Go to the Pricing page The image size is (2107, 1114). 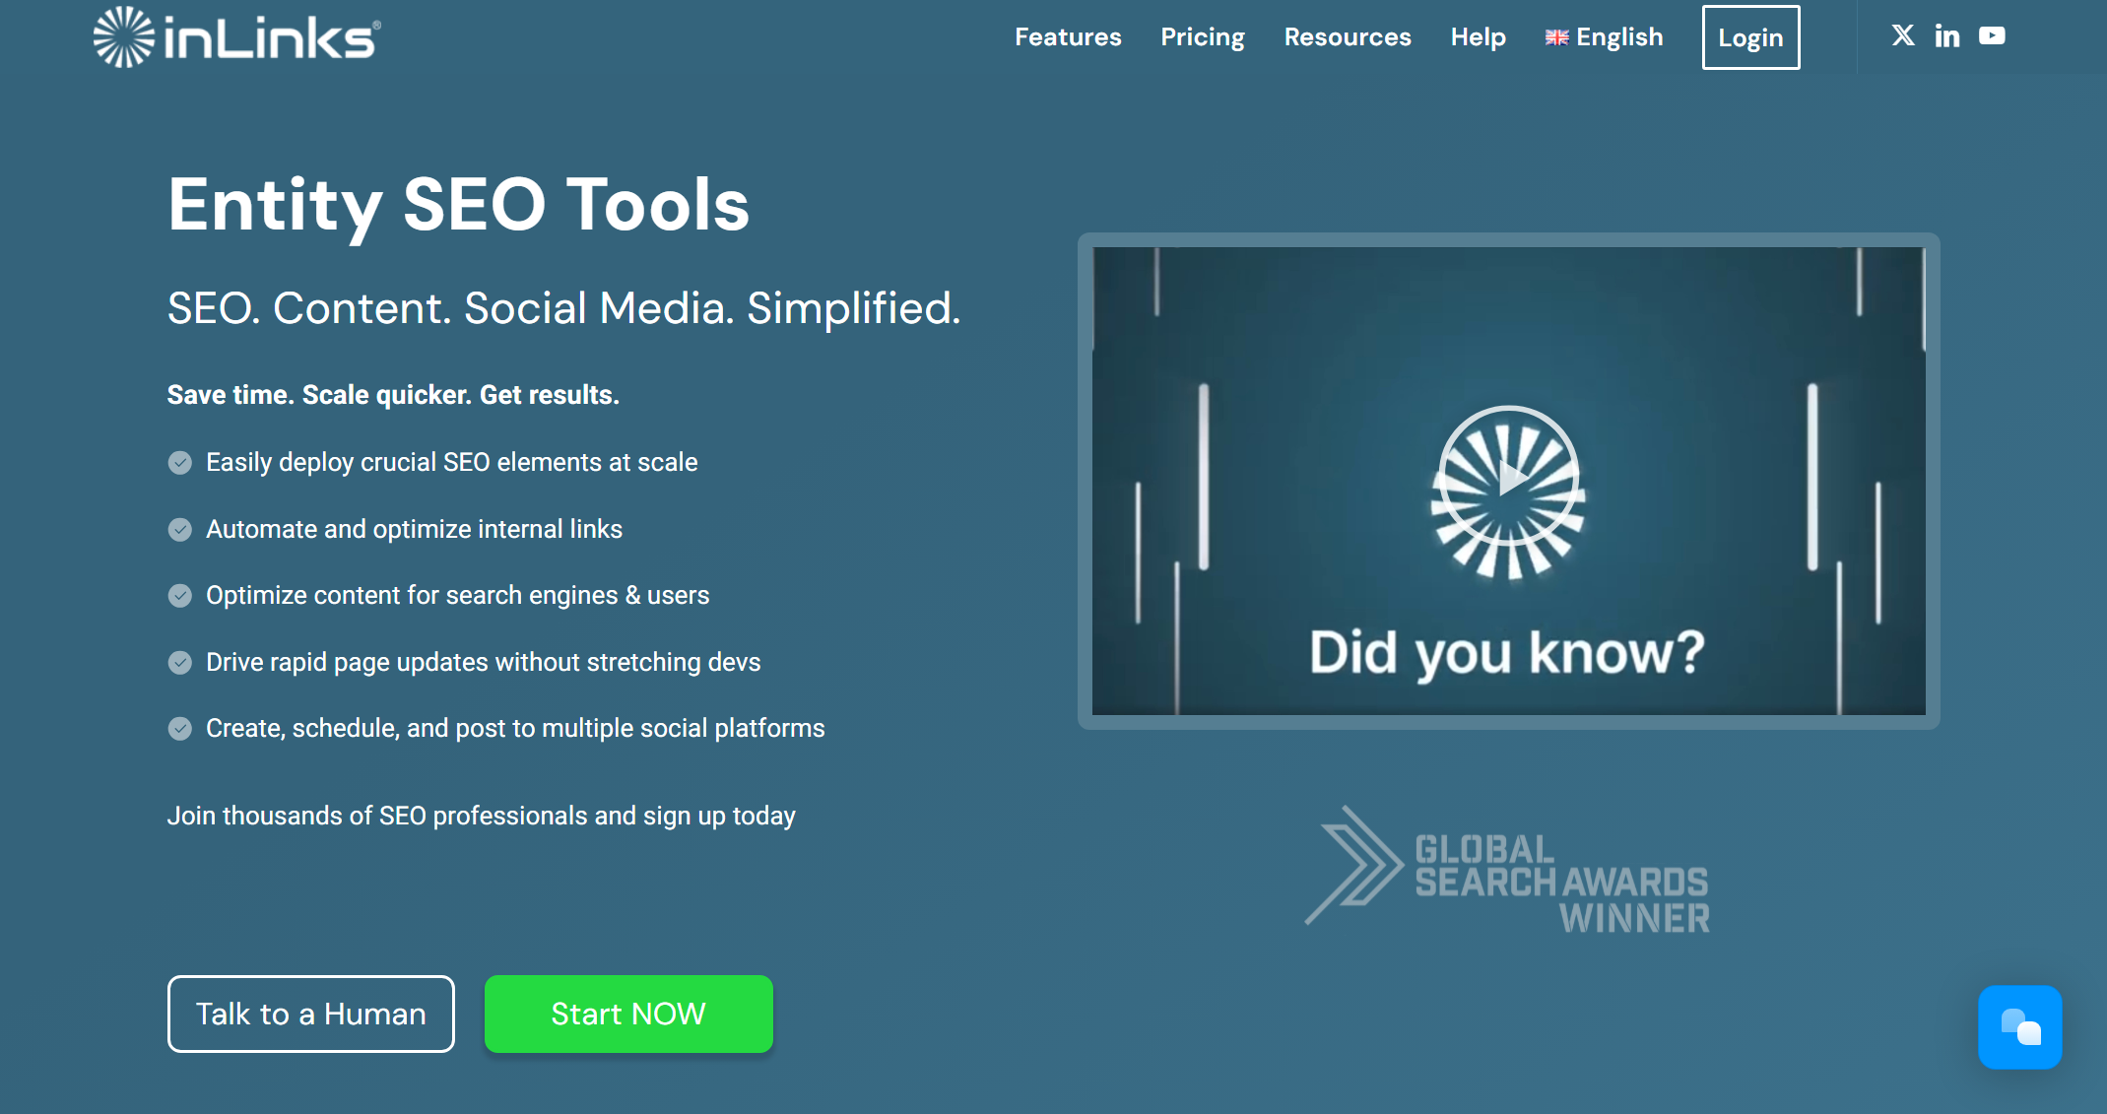(x=1203, y=36)
